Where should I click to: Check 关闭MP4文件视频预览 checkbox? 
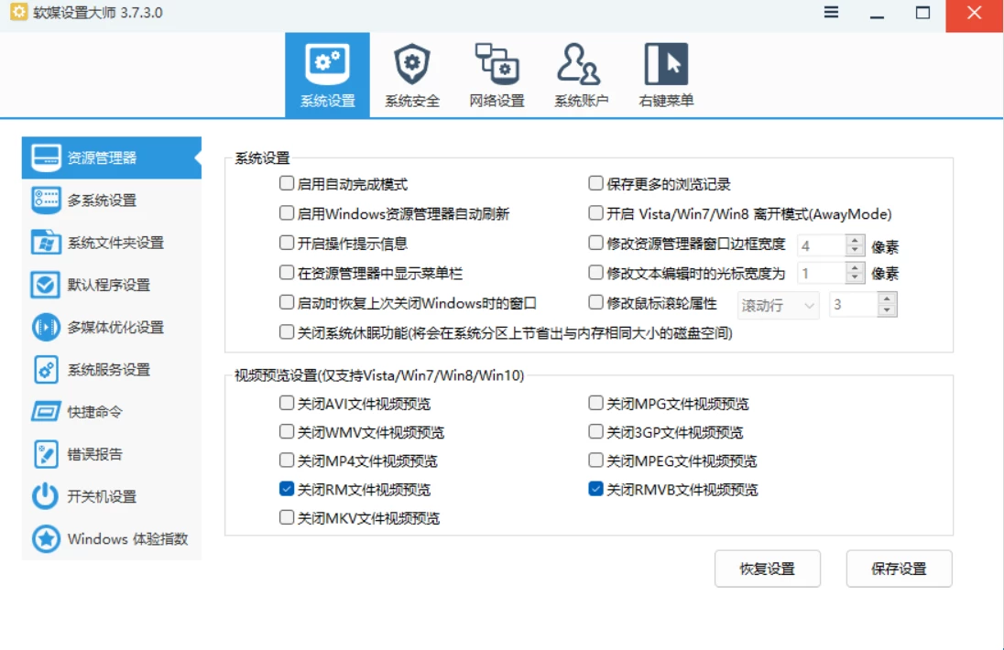tap(286, 460)
